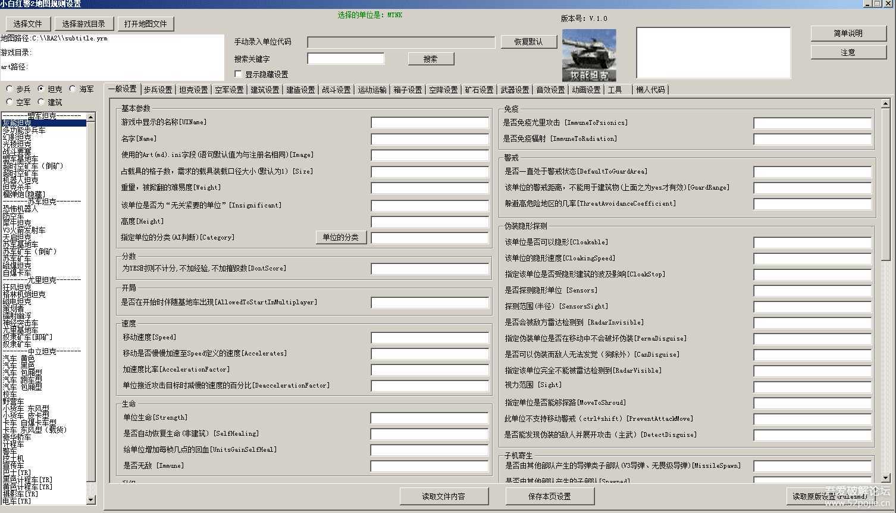Click the 搜索 button
This screenshot has width=896, height=513.
pyautogui.click(x=431, y=59)
